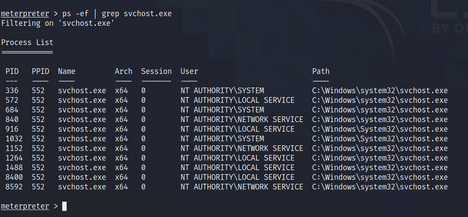Click svchost.exe name in PID 684 row
This screenshot has width=468, height=217.
[x=82, y=110]
